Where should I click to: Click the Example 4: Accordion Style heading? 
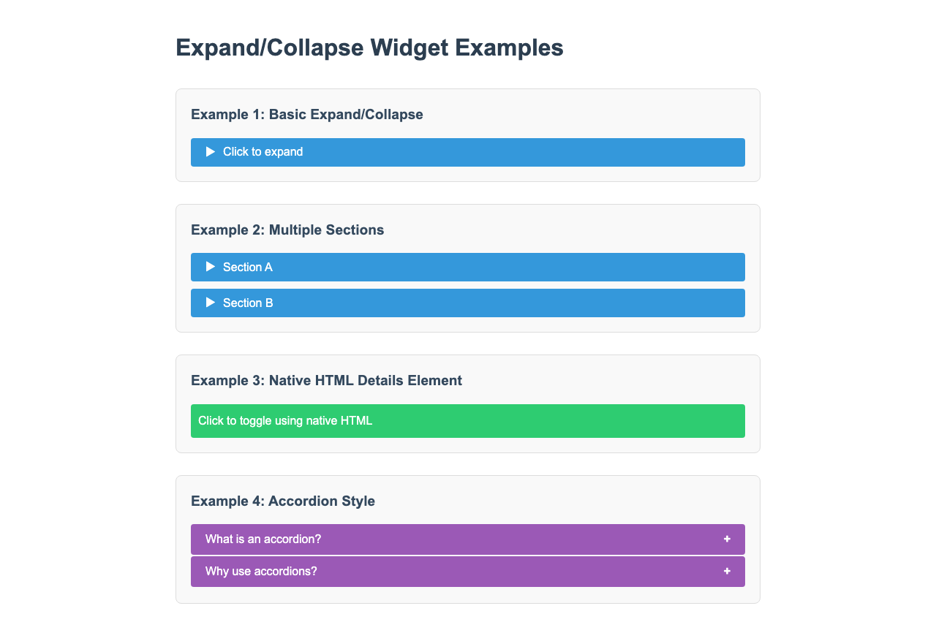click(x=283, y=501)
